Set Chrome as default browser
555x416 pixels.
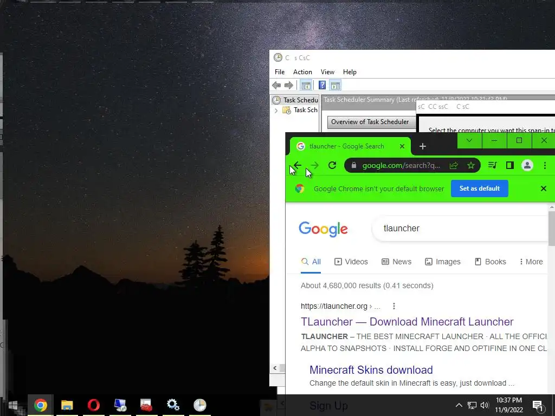pyautogui.click(x=479, y=188)
